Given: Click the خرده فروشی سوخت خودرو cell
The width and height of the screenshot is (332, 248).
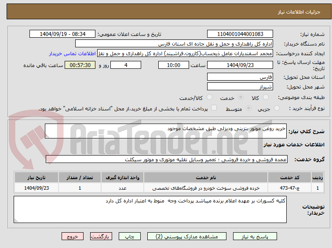Looking at the screenshot, I should pos(206,188).
